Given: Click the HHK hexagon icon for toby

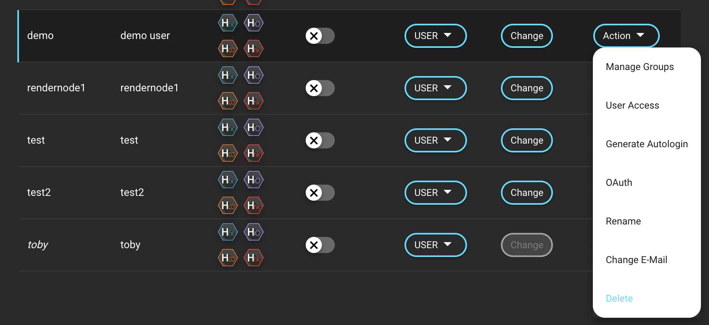Looking at the screenshot, I should [x=254, y=258].
